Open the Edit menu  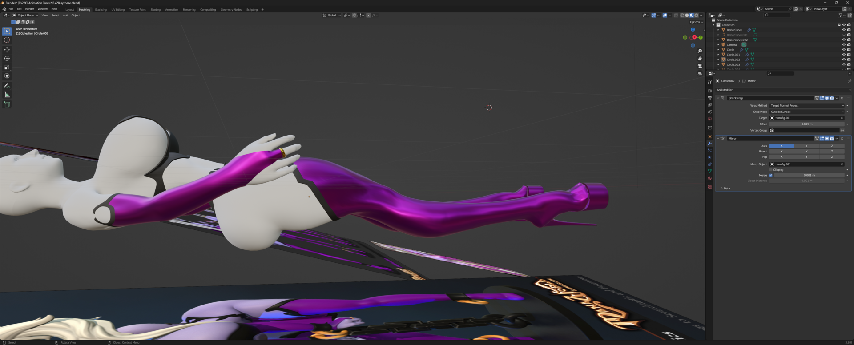[19, 9]
